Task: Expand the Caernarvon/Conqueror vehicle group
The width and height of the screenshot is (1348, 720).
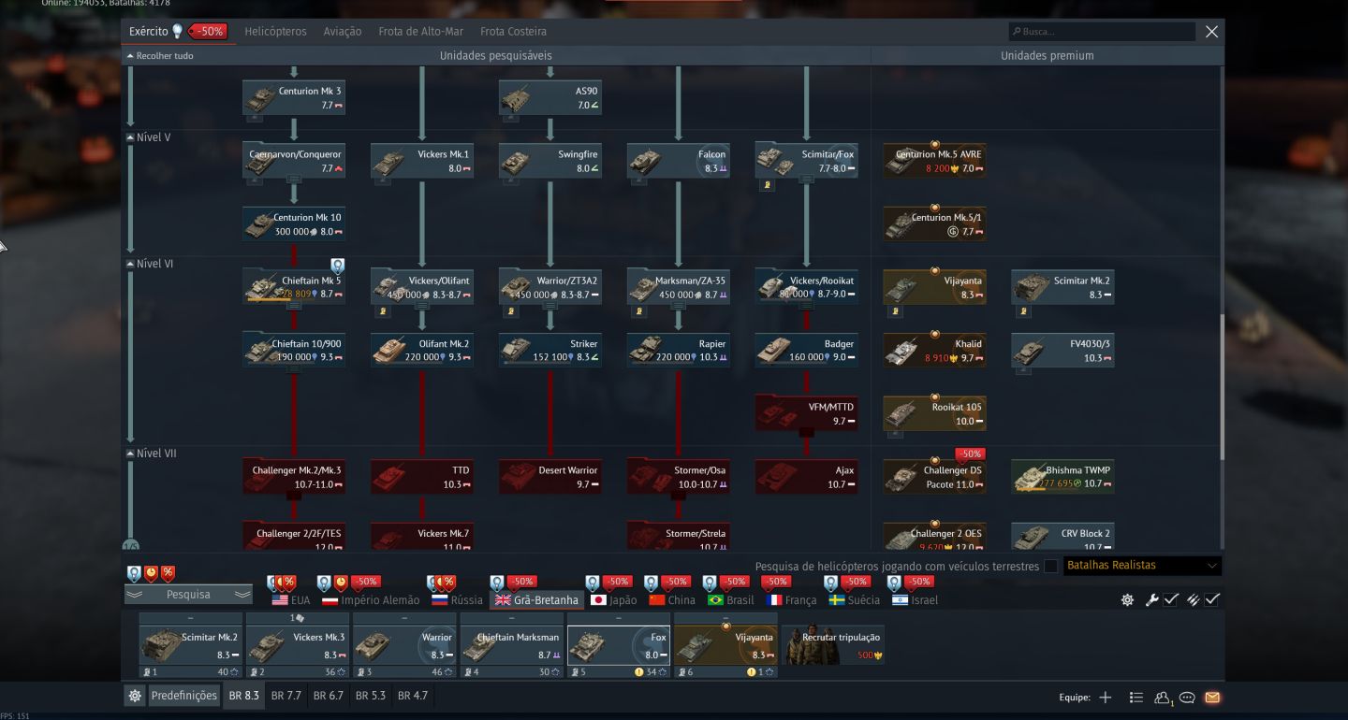Action: (x=294, y=161)
